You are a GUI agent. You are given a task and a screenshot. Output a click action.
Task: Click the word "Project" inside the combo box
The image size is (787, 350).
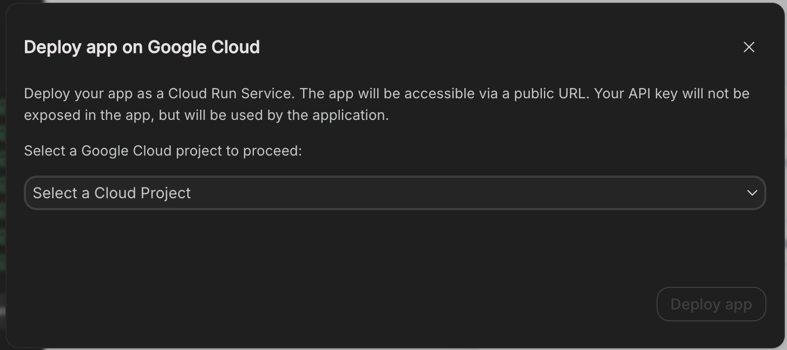(166, 193)
